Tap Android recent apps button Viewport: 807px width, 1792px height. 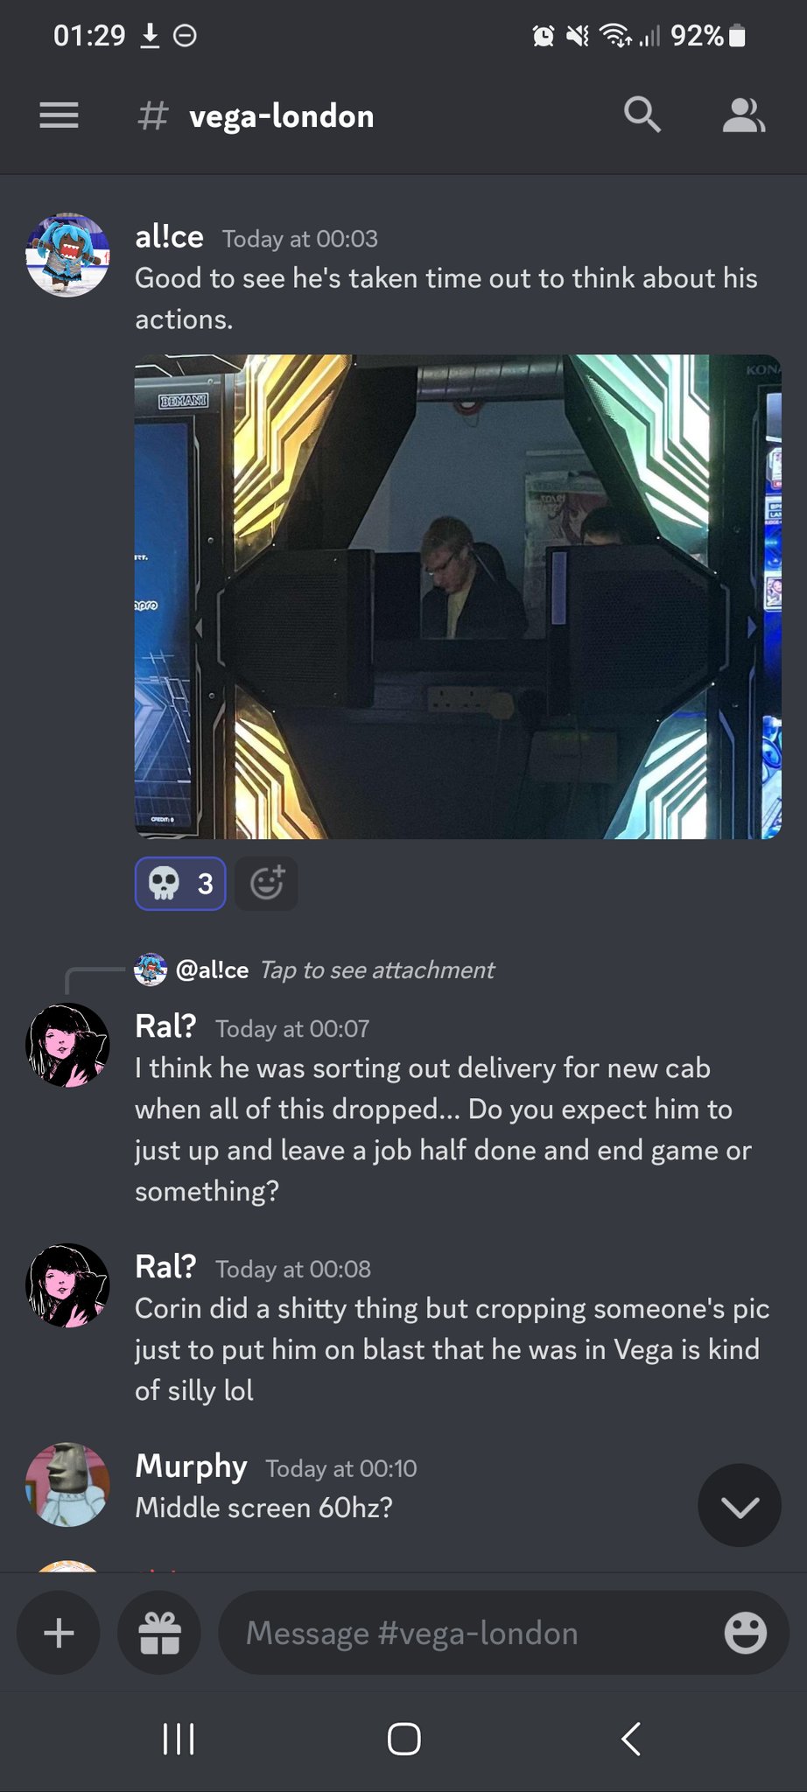coord(179,1739)
